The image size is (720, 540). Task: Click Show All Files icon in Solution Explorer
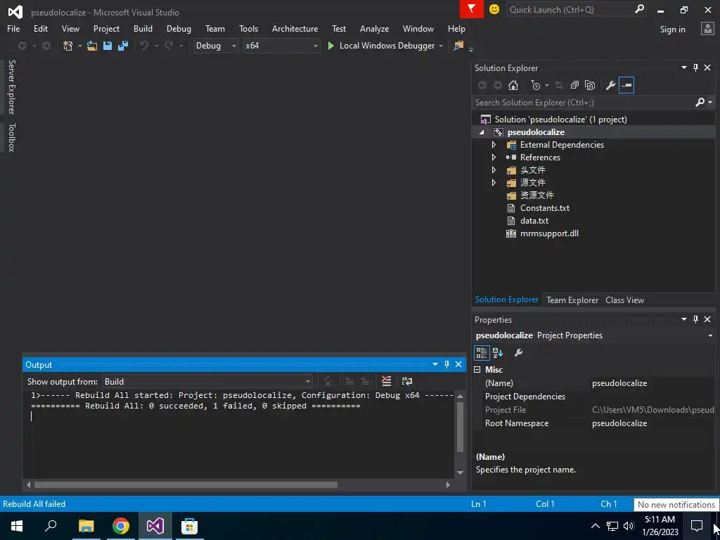(x=590, y=85)
